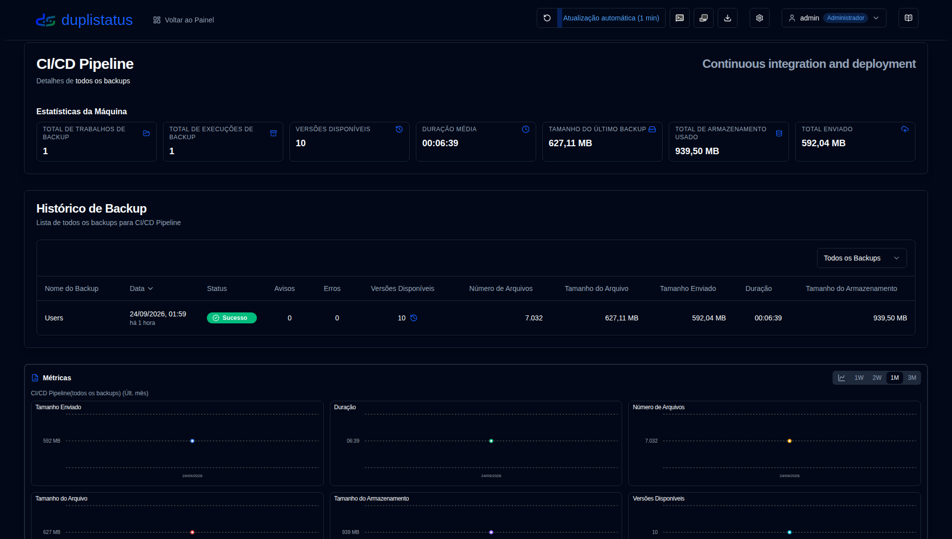
Task: Click the duplistatus title link
Action: click(x=97, y=20)
